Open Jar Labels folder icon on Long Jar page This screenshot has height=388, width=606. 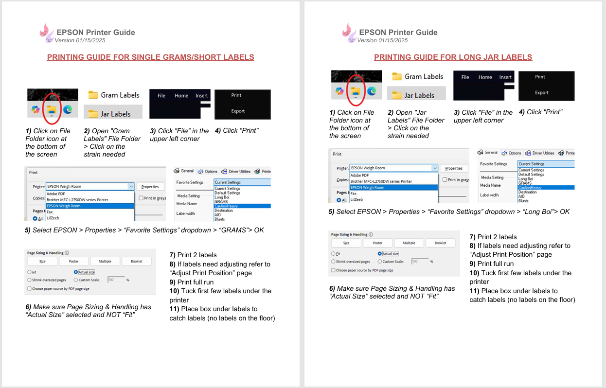[x=397, y=95]
